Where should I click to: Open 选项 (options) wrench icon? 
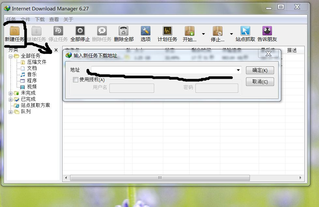pos(146,31)
